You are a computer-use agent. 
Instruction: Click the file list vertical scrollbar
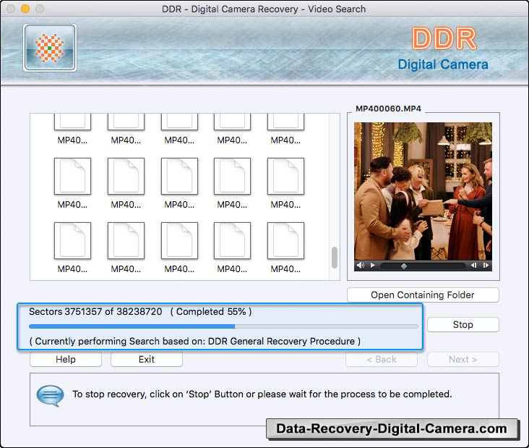pyautogui.click(x=334, y=257)
